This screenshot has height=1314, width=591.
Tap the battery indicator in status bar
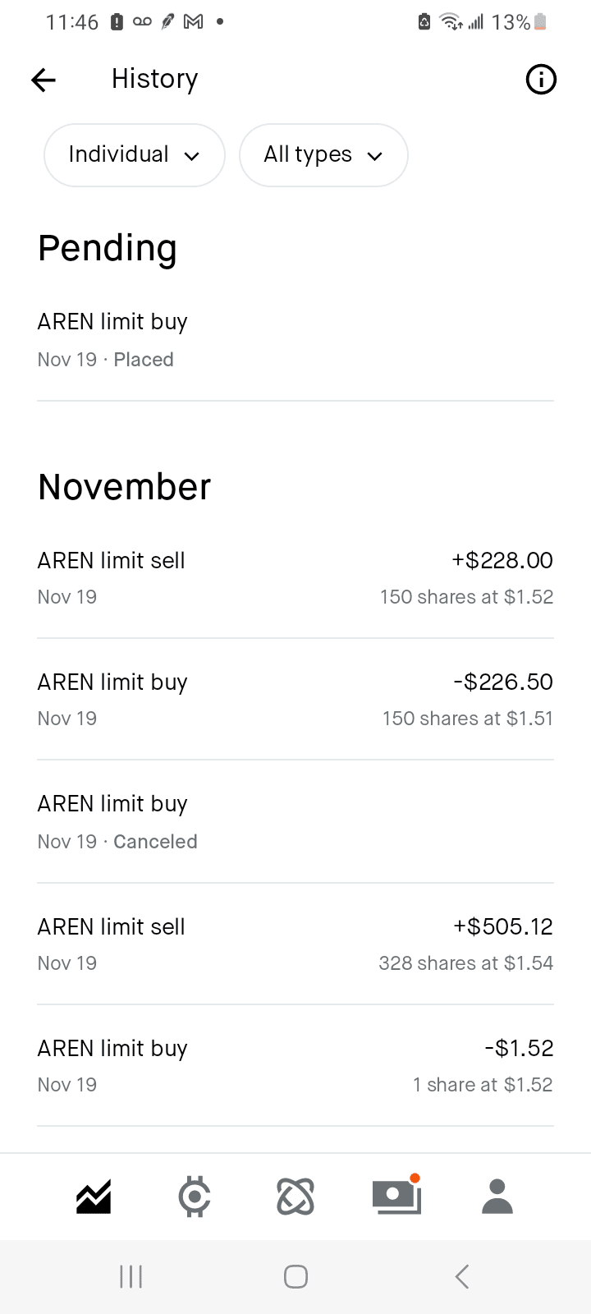[539, 22]
